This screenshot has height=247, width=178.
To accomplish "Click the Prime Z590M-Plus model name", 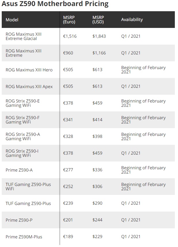I will 24,237.
